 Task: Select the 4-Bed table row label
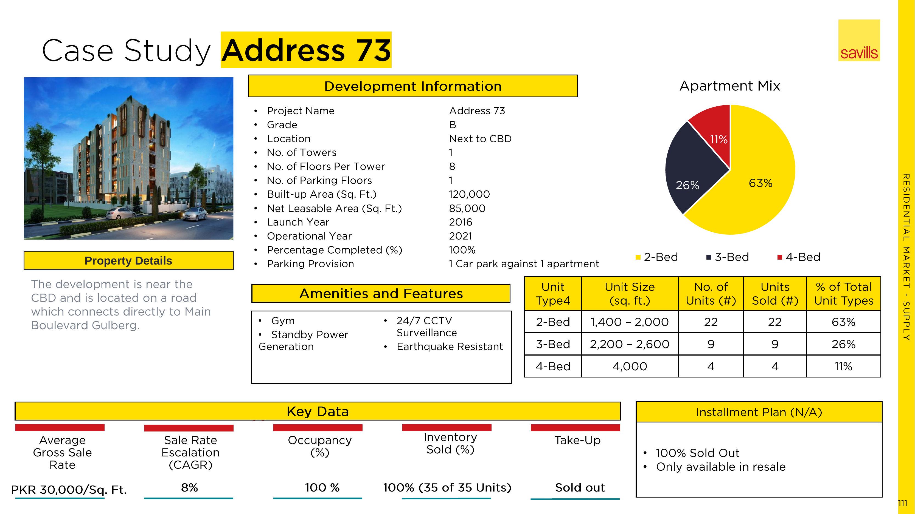pos(553,367)
